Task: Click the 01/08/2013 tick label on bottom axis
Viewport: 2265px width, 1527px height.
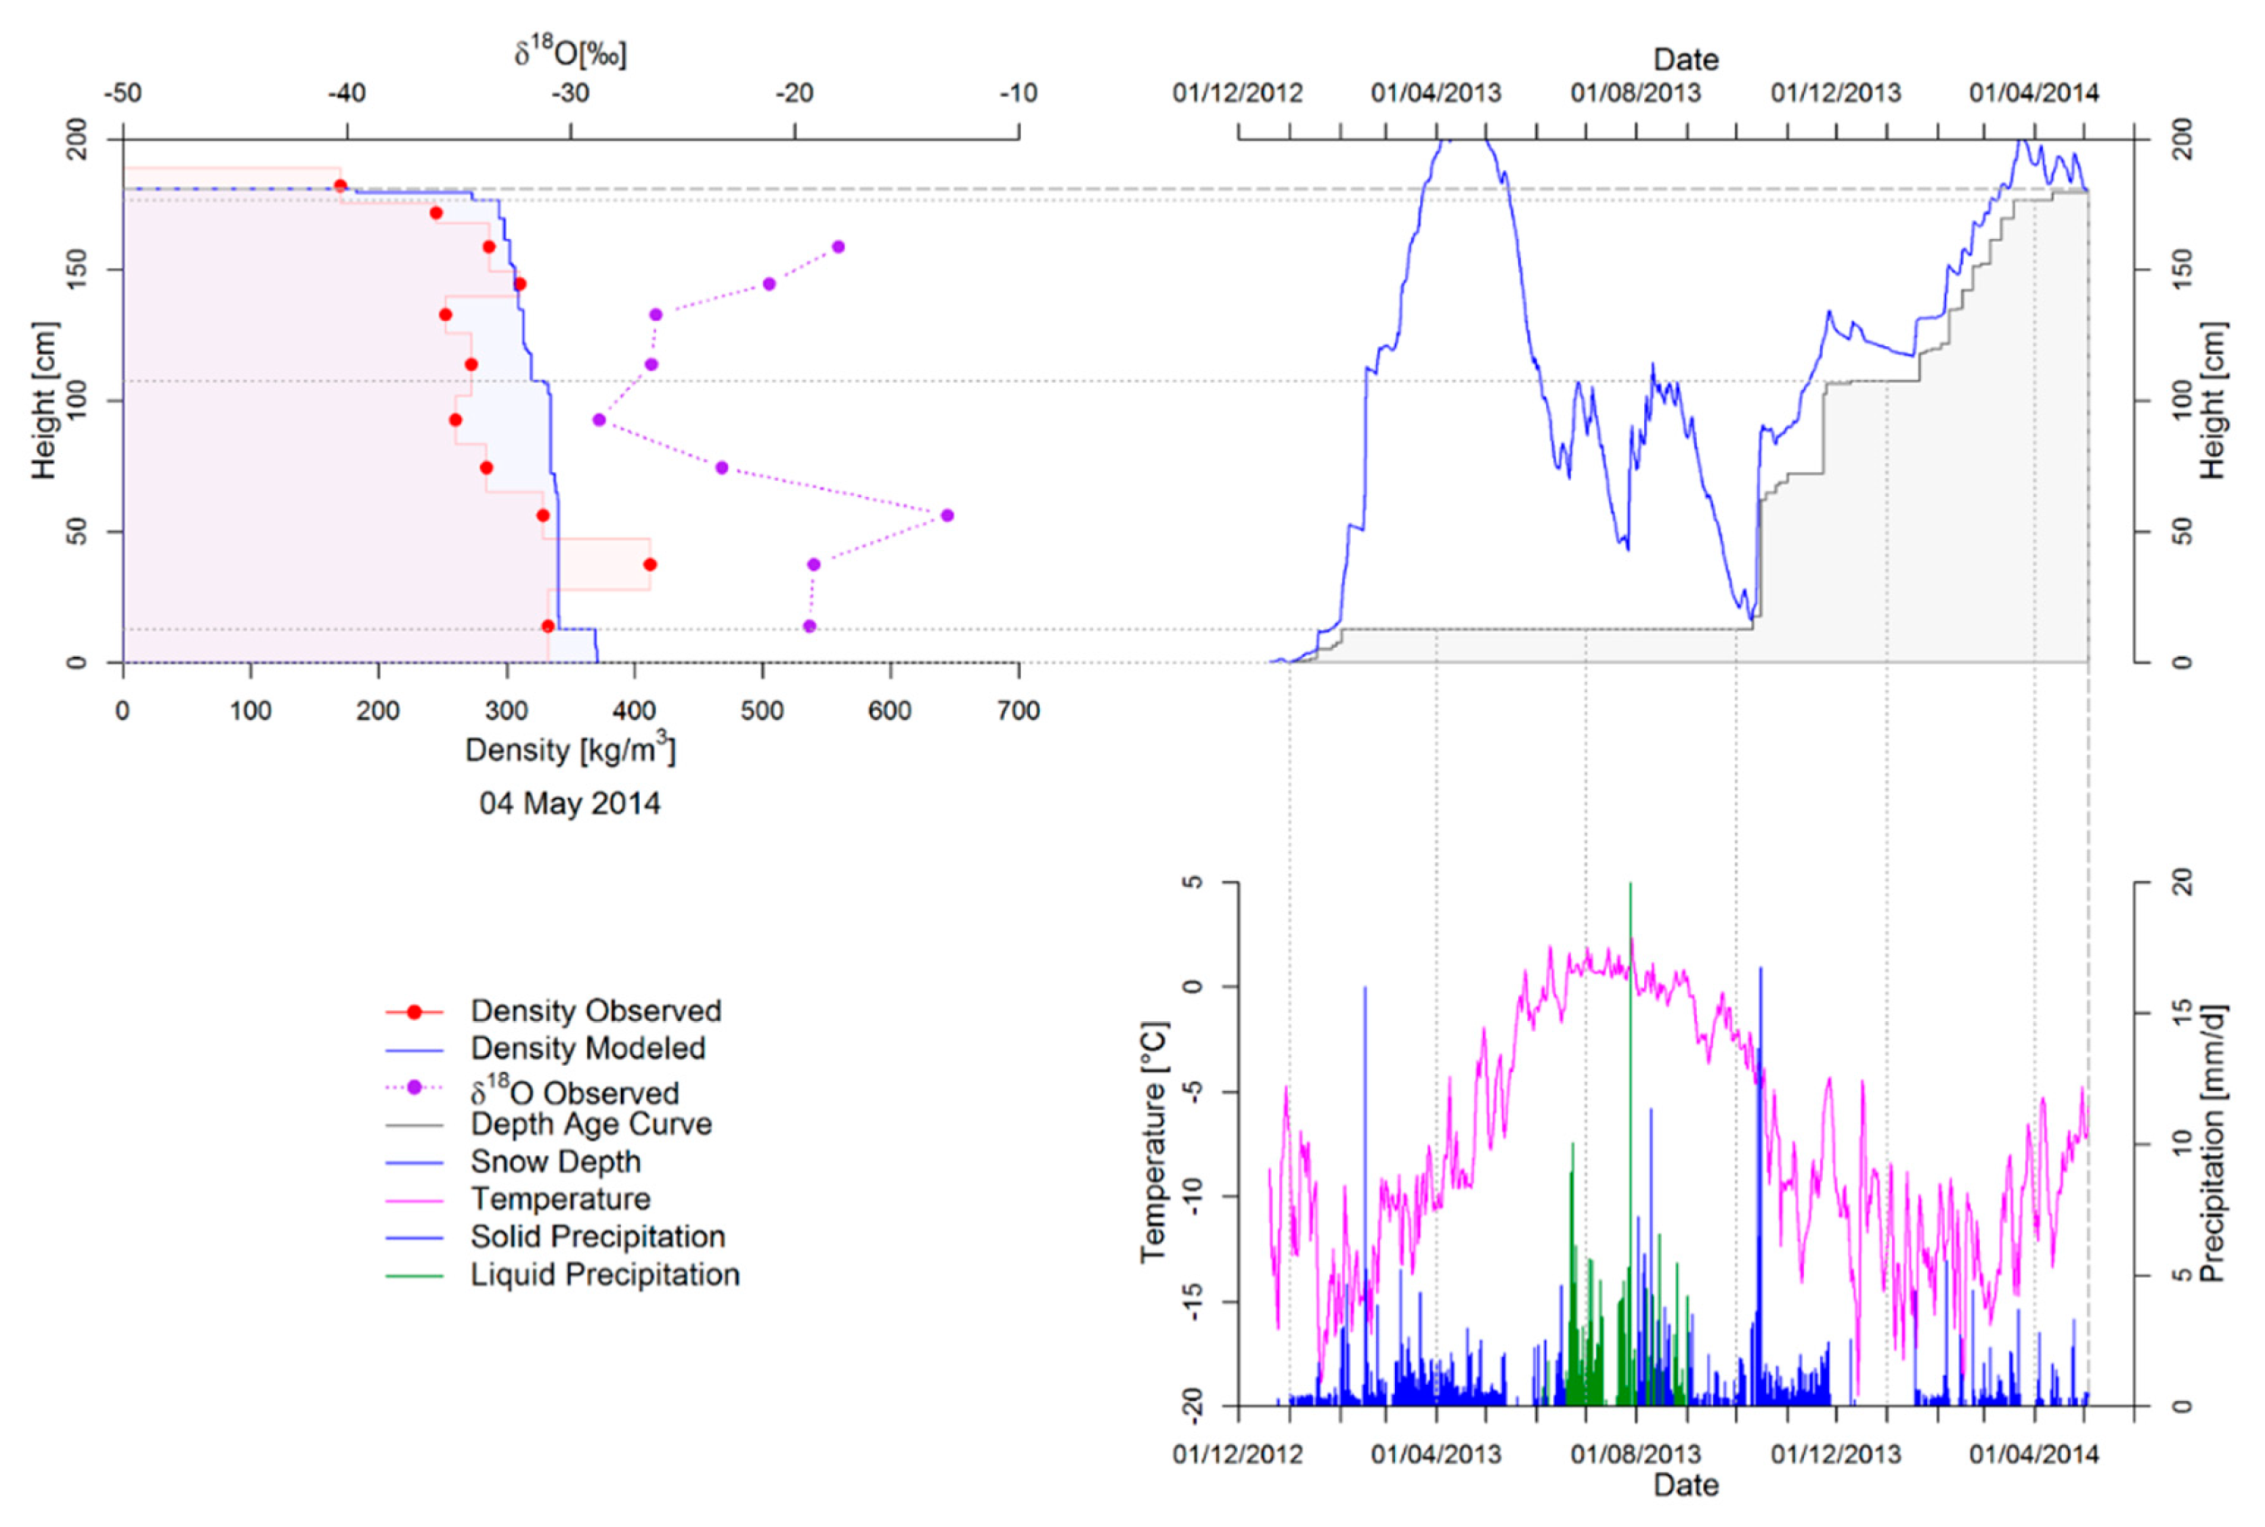Action: coord(1635,1455)
